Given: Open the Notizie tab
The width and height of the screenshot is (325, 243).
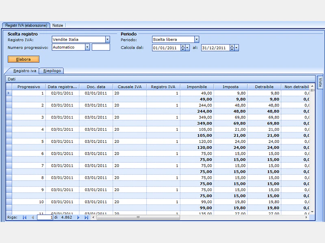Looking at the screenshot, I should [58, 26].
